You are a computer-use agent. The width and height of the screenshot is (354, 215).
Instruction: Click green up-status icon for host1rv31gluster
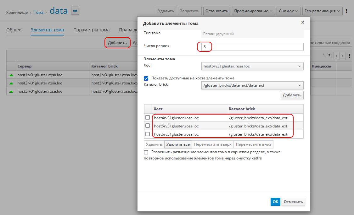11,75
